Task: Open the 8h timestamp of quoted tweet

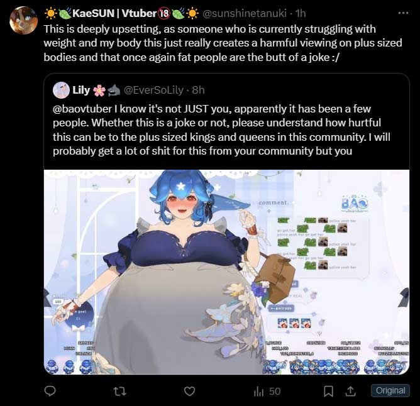Action: tap(199, 91)
